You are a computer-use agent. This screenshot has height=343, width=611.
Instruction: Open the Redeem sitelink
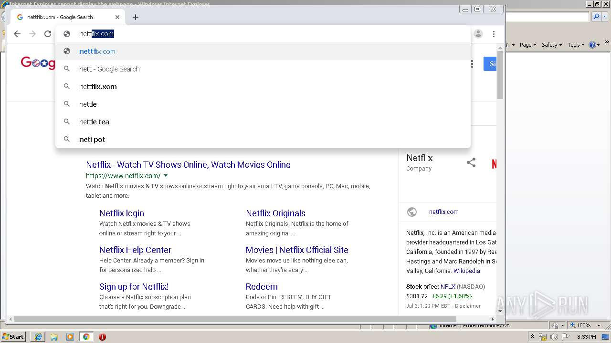point(262,287)
